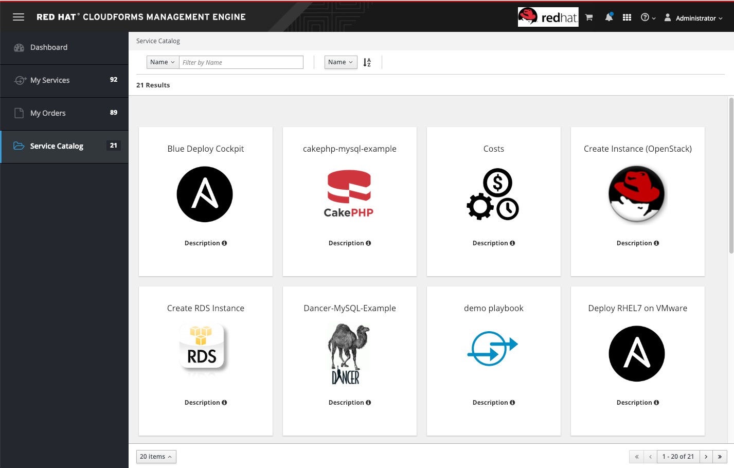The image size is (734, 468).
Task: Click the Service Catalog folder icon
Action: pyautogui.click(x=19, y=146)
